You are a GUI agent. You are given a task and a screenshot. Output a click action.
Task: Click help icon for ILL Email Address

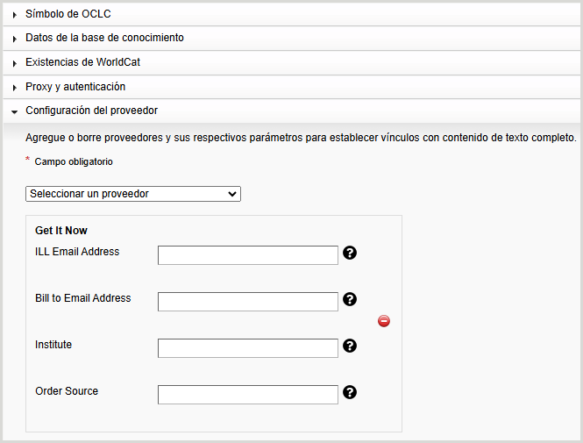click(350, 254)
